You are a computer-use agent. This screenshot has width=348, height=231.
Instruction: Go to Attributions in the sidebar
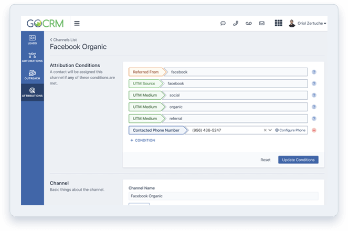point(33,92)
